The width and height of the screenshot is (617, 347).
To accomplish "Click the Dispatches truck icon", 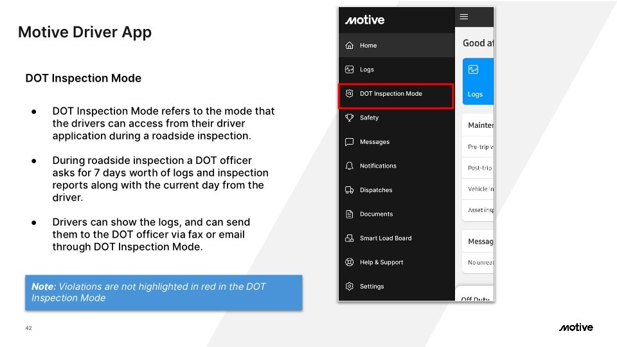I will click(350, 190).
